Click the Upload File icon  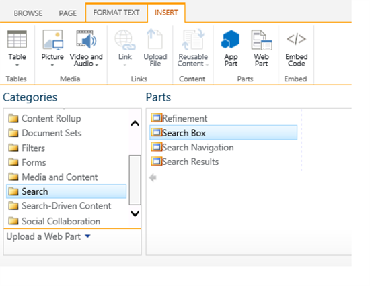[155, 39]
